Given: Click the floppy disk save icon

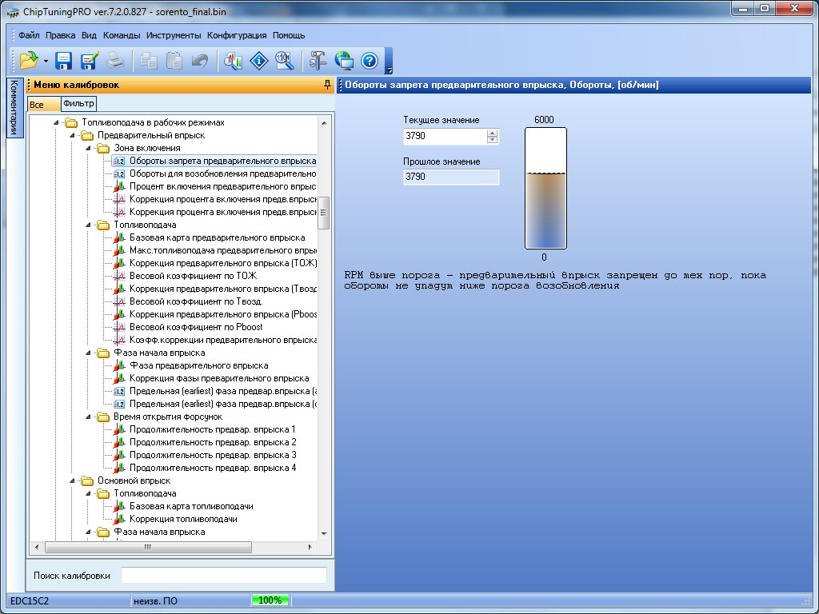Looking at the screenshot, I should [63, 60].
